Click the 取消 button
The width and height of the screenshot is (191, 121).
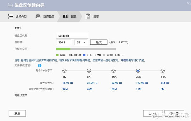(x=17, y=113)
